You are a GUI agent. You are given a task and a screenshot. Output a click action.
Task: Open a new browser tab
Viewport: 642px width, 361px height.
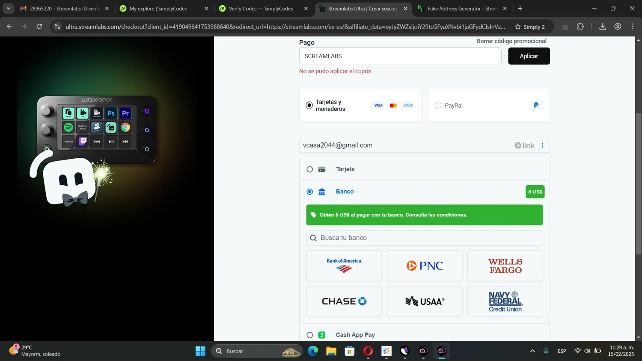point(520,9)
